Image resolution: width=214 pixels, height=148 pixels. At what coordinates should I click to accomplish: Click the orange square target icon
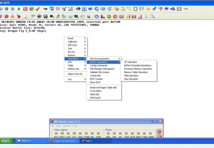coord(25,9)
